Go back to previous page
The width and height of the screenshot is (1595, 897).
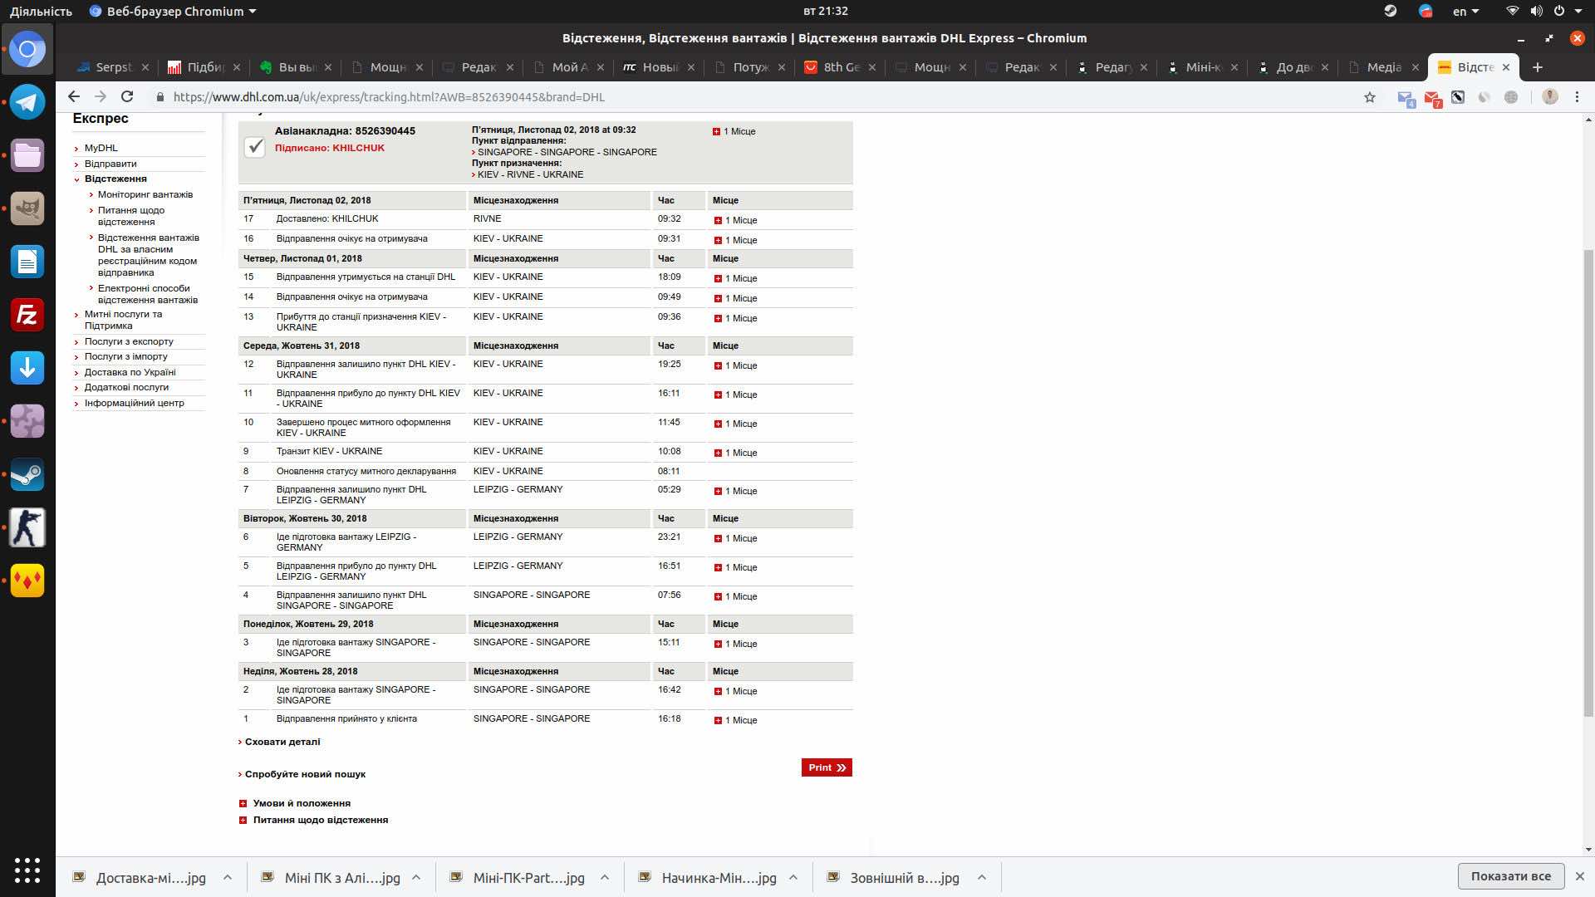click(74, 97)
